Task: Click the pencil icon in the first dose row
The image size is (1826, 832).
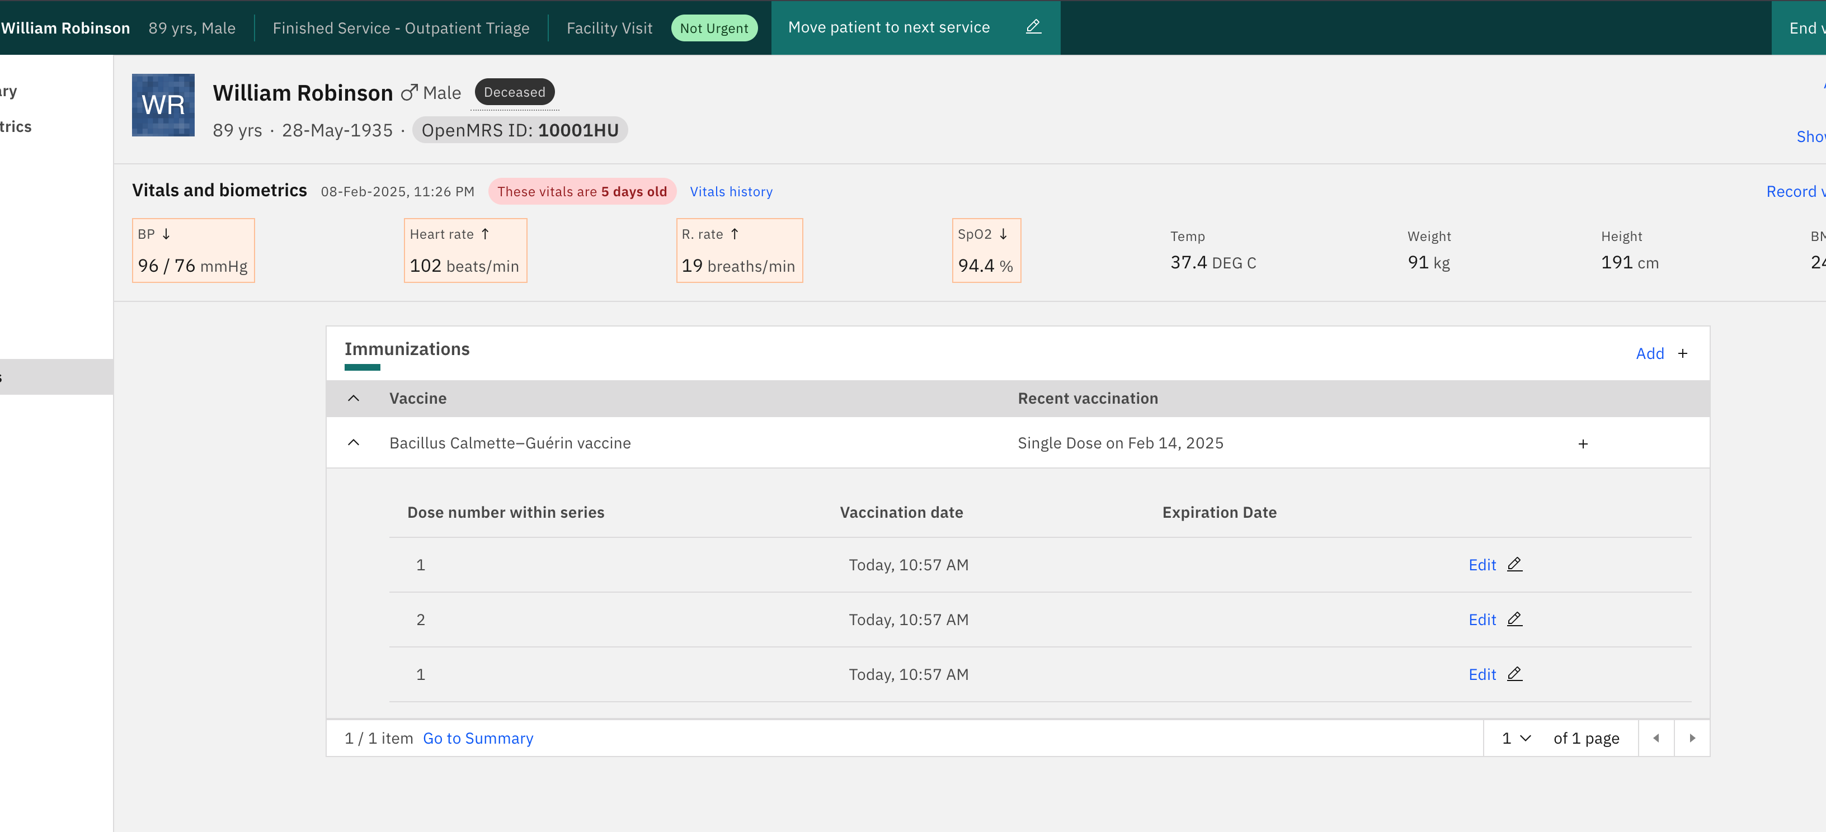Action: (1514, 564)
